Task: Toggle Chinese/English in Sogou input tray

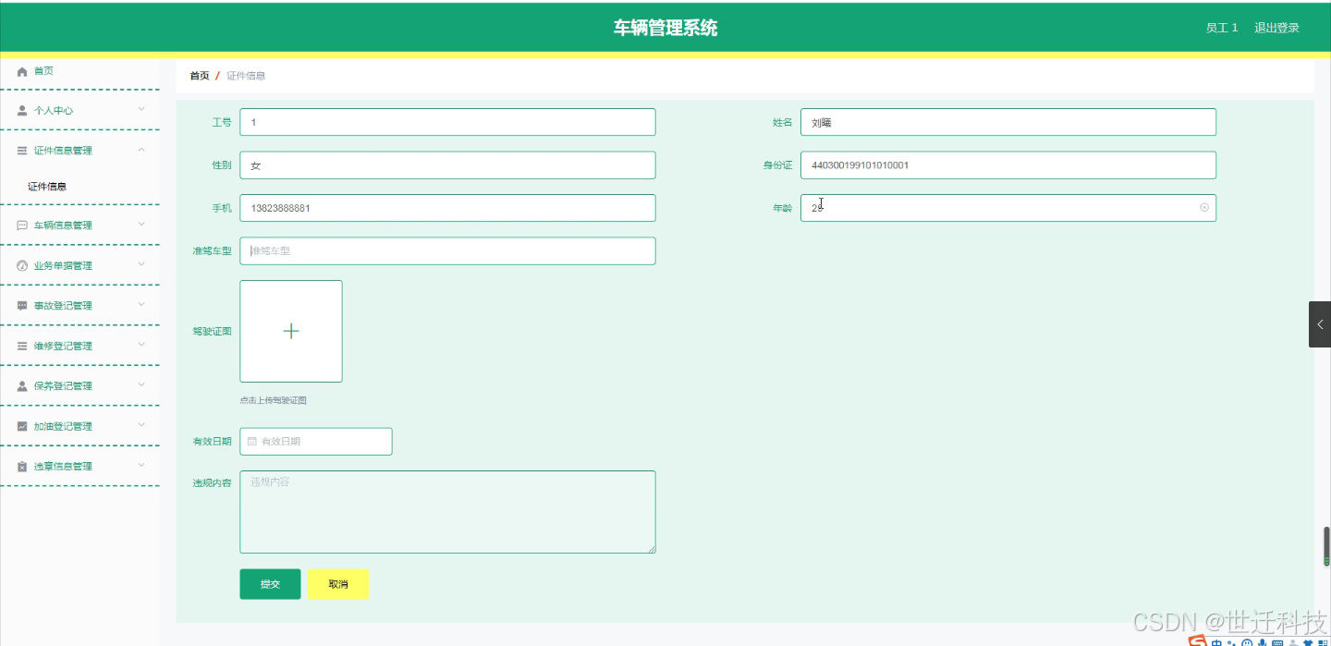Action: pos(1215,640)
